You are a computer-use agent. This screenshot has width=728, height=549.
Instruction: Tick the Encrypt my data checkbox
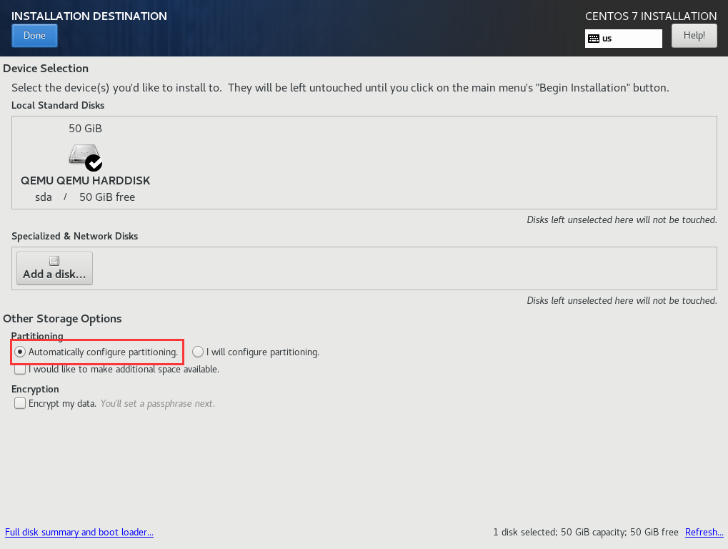tap(19, 403)
